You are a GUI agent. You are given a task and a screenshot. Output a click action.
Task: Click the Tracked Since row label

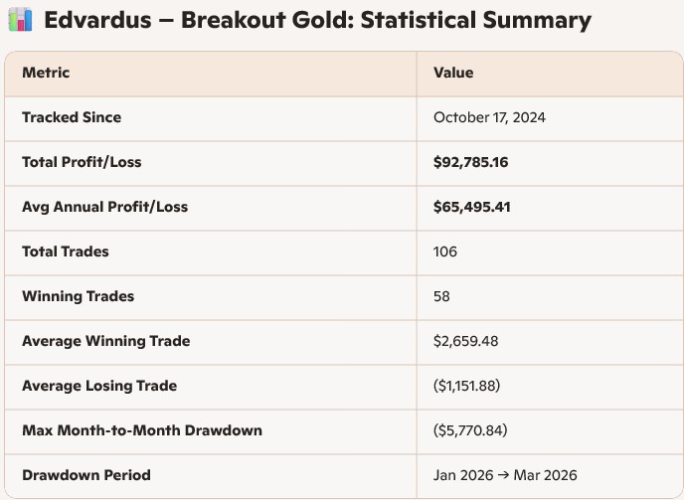[x=72, y=117]
